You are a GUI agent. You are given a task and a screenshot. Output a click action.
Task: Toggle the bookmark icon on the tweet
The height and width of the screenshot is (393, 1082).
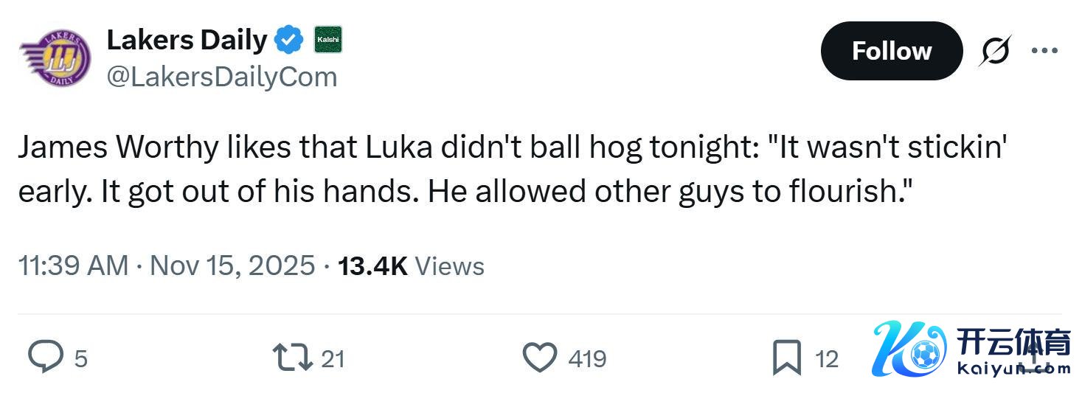tap(786, 358)
